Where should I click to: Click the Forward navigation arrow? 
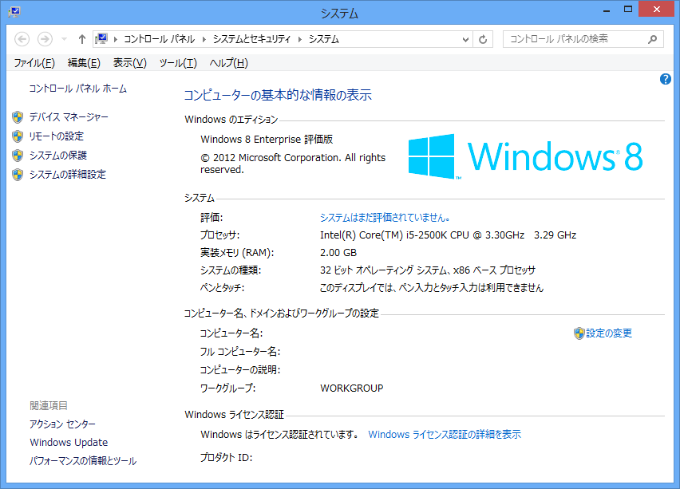(45, 39)
